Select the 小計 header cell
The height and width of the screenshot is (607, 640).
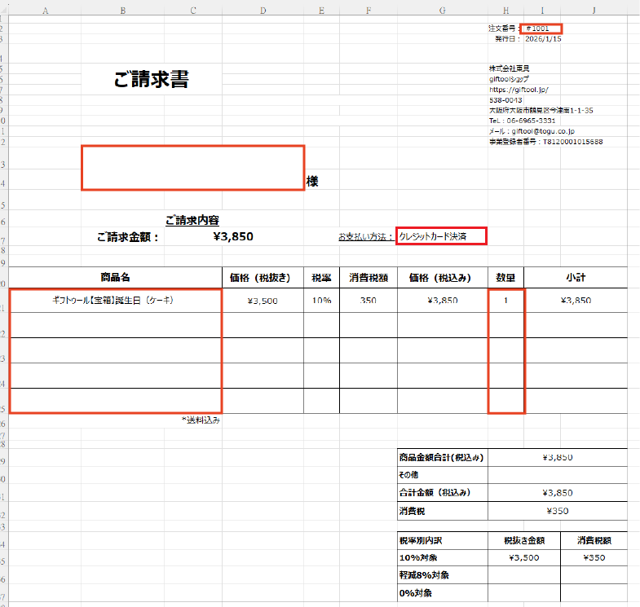(x=576, y=277)
